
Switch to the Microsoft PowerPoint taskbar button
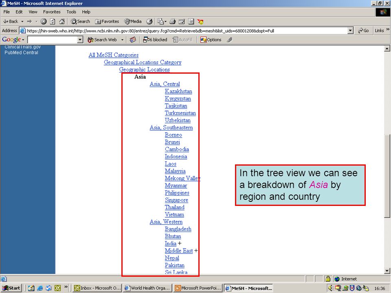198,288
